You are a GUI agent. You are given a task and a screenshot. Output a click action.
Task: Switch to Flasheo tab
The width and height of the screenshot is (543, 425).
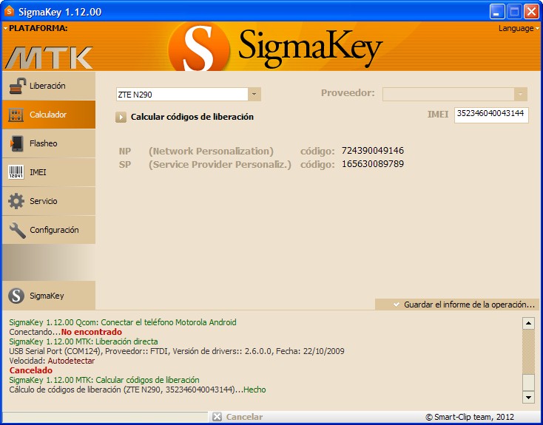pos(49,143)
